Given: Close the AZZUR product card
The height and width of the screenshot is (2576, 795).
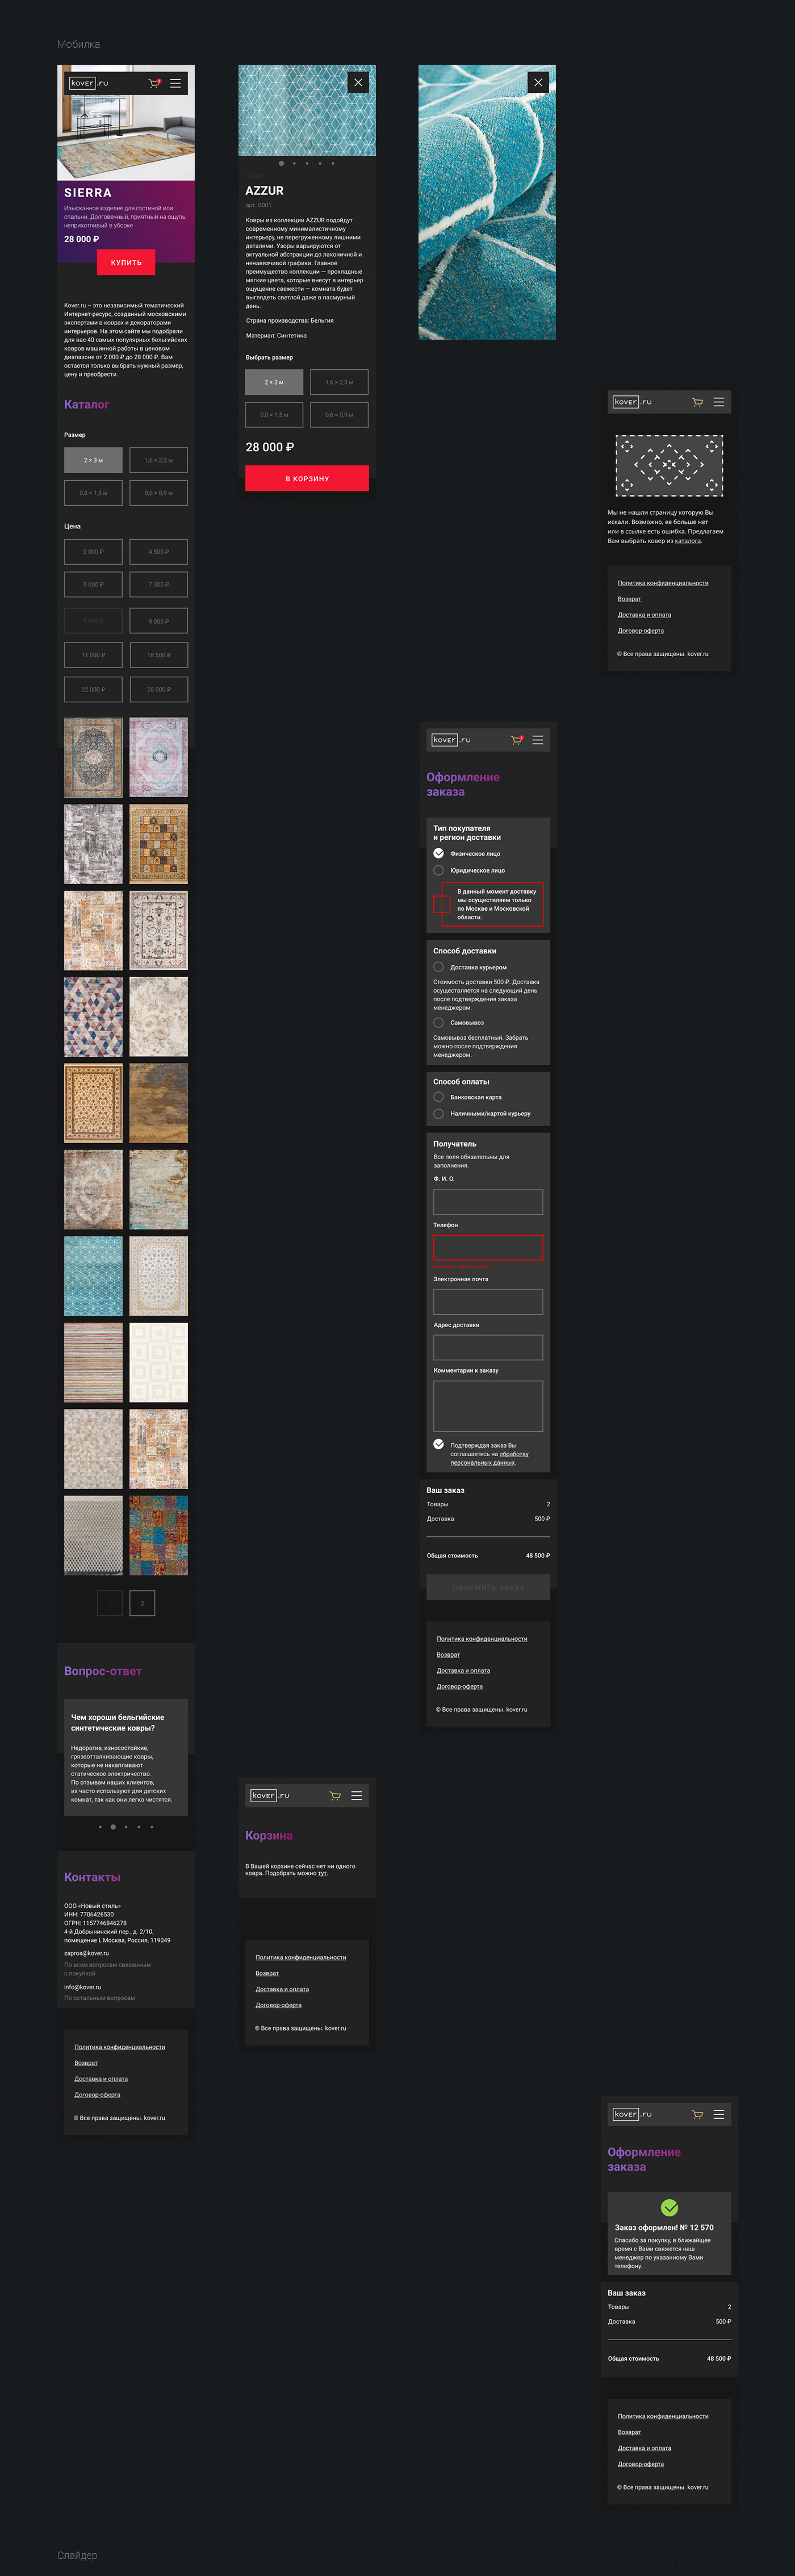Looking at the screenshot, I should 358,83.
